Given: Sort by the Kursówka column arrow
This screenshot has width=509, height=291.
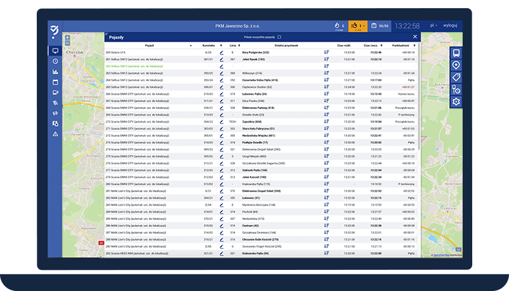Looking at the screenshot, I should 221,46.
